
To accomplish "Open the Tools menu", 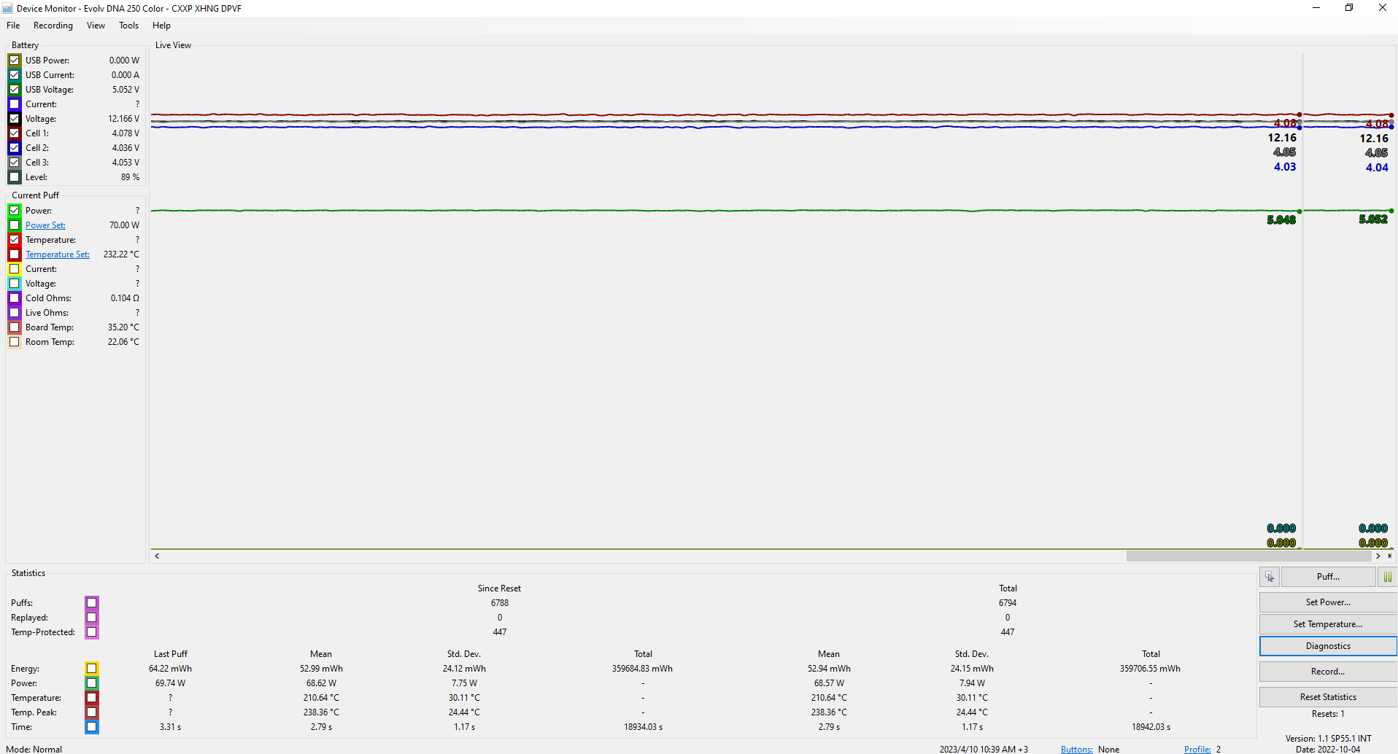I will [128, 26].
